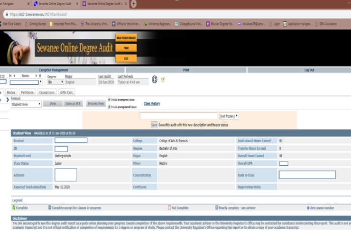
Task: Click the Save as PDF button
Action: pyautogui.click(x=74, y=104)
